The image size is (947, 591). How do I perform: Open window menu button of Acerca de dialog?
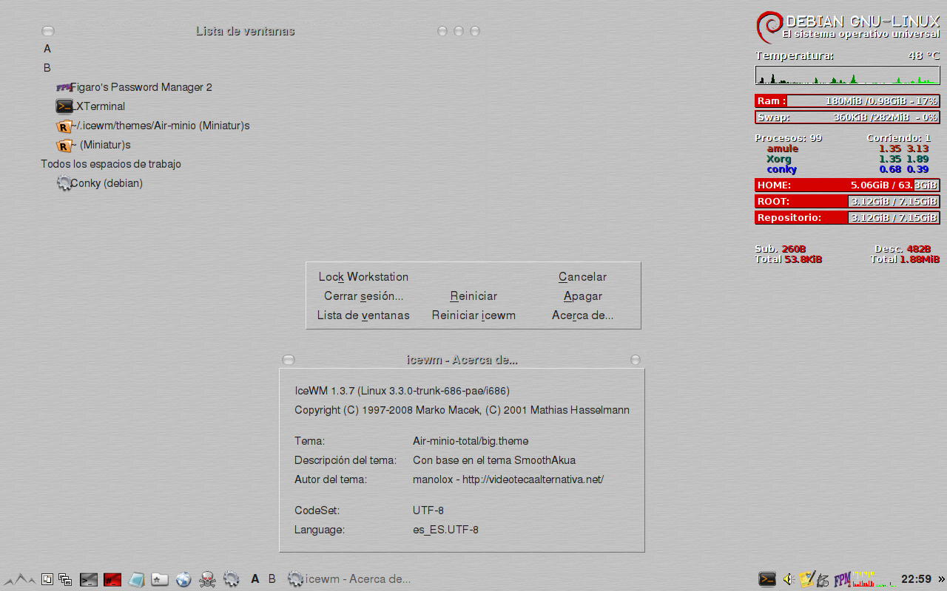[x=289, y=360]
